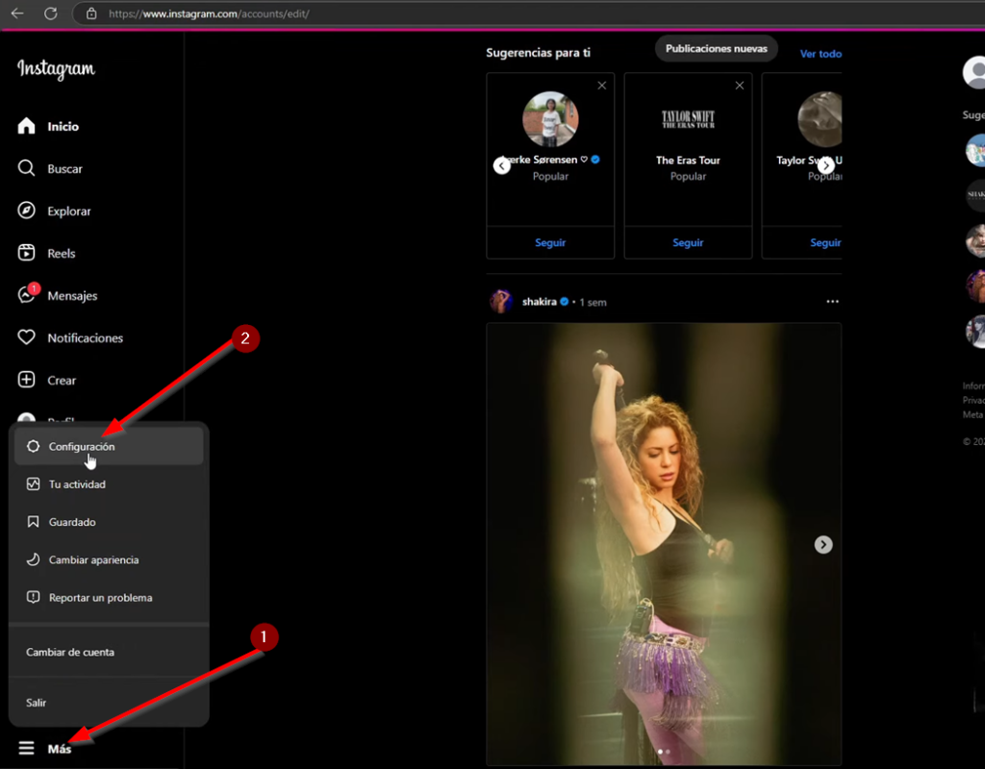Select Cambiar de cuenta option

point(109,652)
